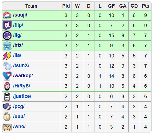
Task: Visit the /who/ team page link
Action: click(19, 127)
